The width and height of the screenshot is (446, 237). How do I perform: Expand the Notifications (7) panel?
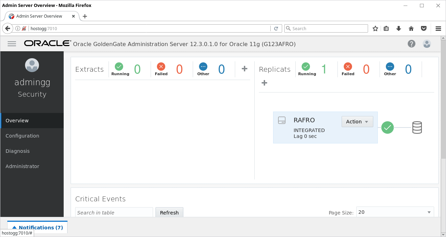point(38,228)
